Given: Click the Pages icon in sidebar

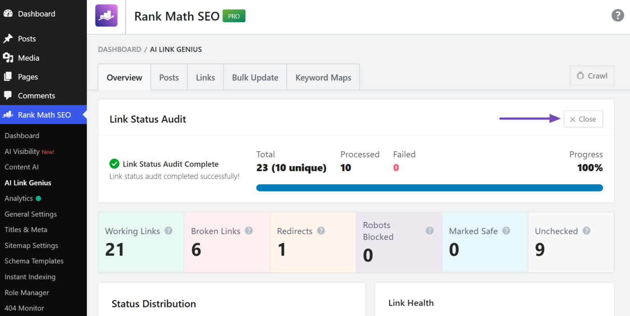Looking at the screenshot, I should coord(8,77).
